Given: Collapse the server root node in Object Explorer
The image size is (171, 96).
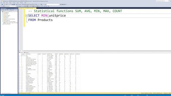Looking at the screenshot, I should coord(1,11).
